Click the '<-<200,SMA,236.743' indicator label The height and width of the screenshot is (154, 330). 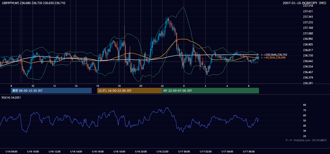[274, 55]
